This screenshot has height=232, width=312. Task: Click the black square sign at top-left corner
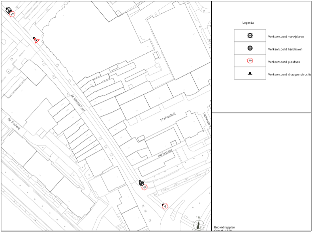[x=9, y=10]
